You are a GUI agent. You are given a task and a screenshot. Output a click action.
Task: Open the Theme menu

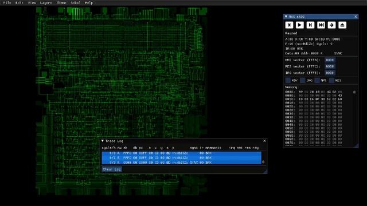coord(61,3)
